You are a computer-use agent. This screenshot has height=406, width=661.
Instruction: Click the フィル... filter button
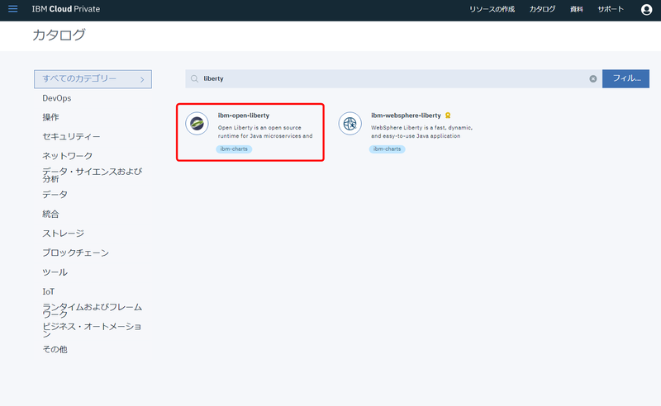coord(625,78)
